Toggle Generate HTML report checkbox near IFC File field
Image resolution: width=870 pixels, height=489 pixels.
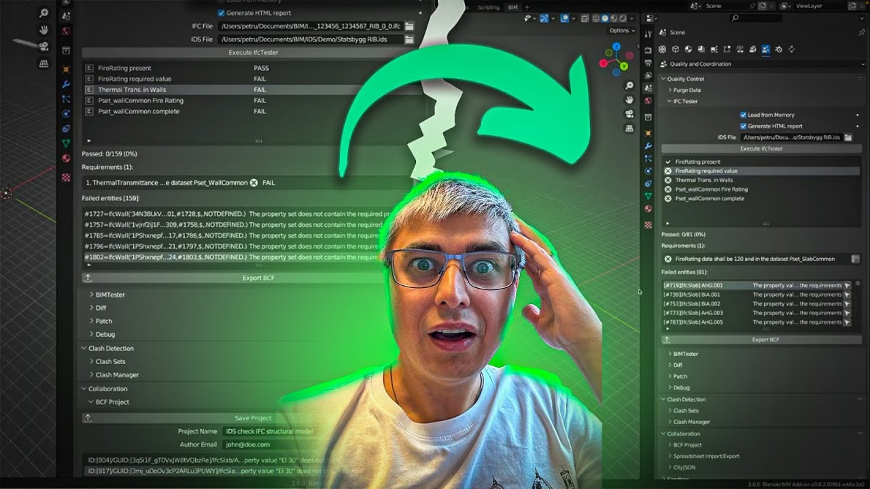click(221, 13)
